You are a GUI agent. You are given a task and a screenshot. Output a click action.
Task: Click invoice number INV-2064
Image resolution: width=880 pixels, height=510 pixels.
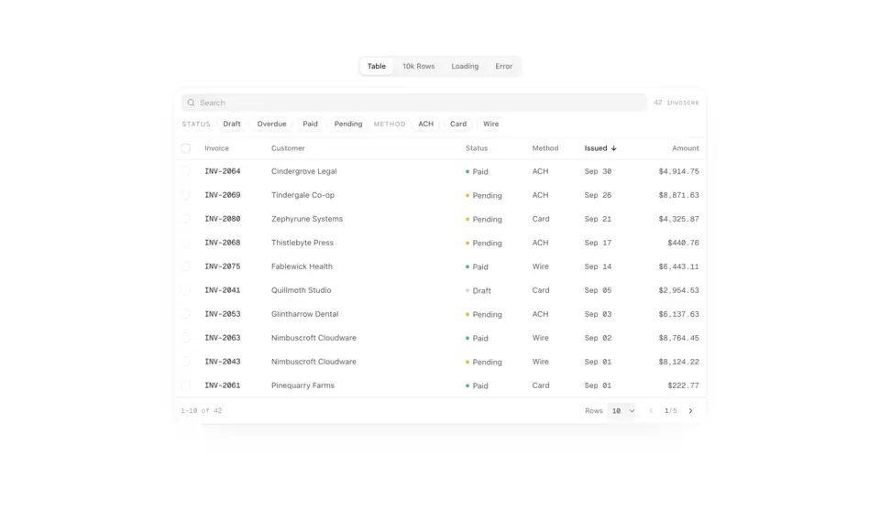pos(222,171)
